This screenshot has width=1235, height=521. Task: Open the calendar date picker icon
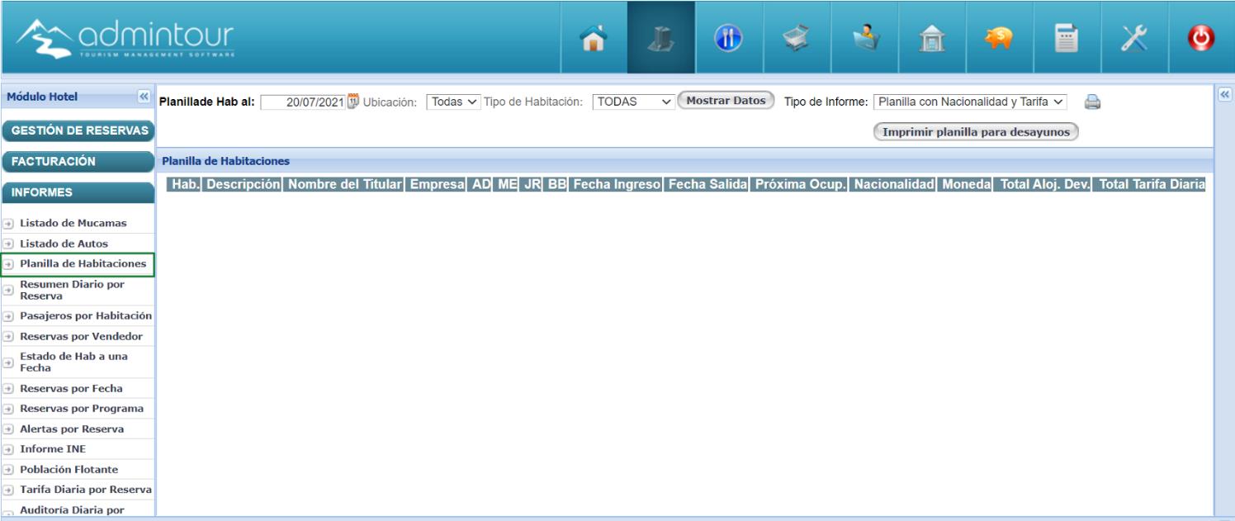[353, 102]
